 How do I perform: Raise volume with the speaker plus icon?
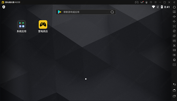[174, 17]
